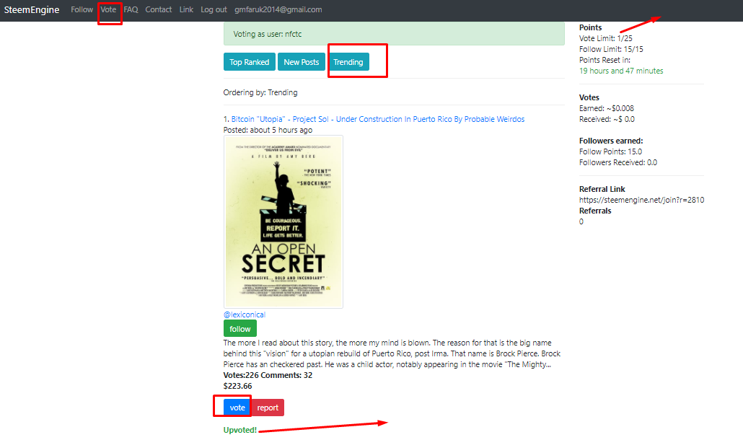Click the 'Votes:226 Comments: 32' line
Screen dimensions: 743x440
pos(268,375)
